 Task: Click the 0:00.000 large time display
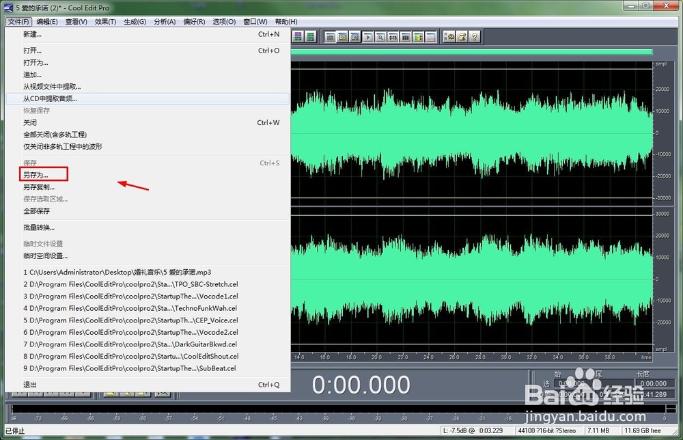(361, 385)
